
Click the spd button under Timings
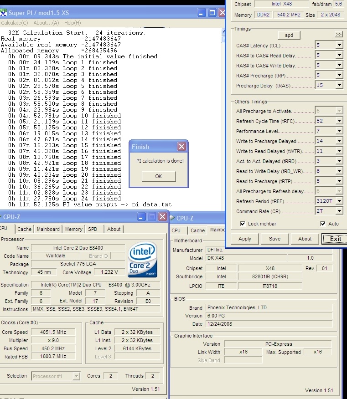(289, 35)
